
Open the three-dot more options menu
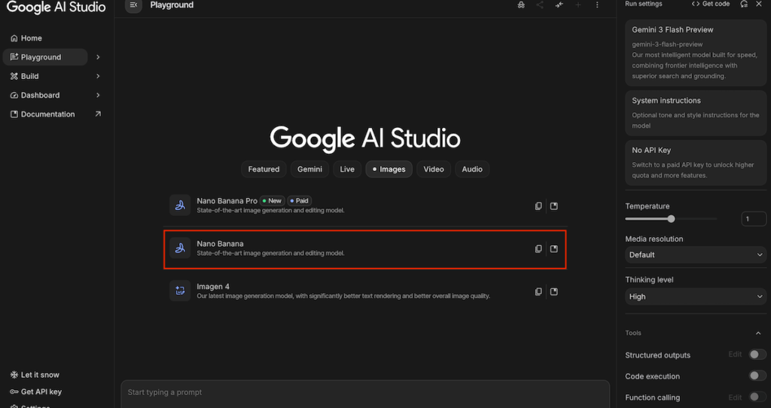click(597, 5)
